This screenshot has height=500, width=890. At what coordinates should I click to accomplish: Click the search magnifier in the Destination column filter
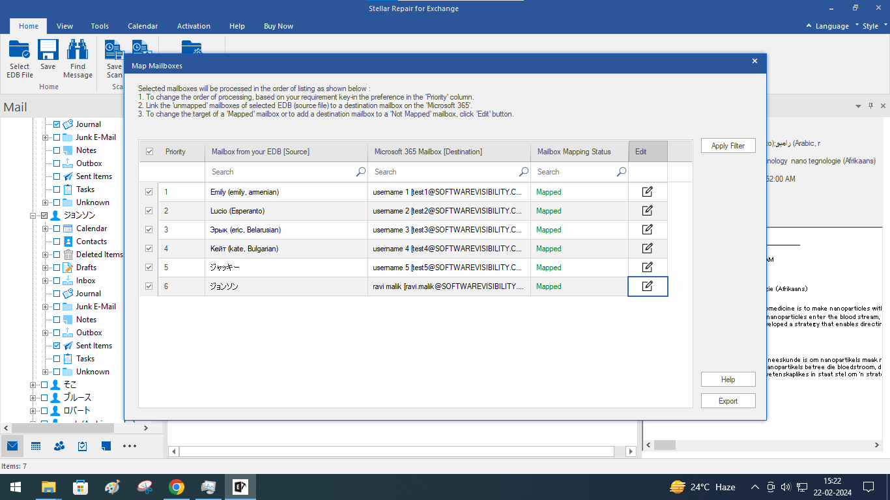pos(524,172)
